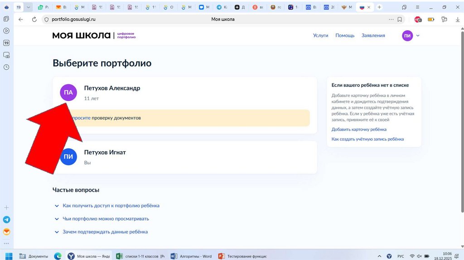Viewport: 464px width, 260px height.
Task: Expand the tab group dropdown next to 19
Action: 28,7
